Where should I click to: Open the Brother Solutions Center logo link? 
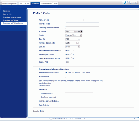pyautogui.click(x=130, y=2)
